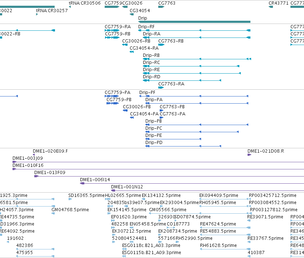Viewport: 304px width, 258px height.
Task: Click the Drip-PE protein label
Action: 154,135
